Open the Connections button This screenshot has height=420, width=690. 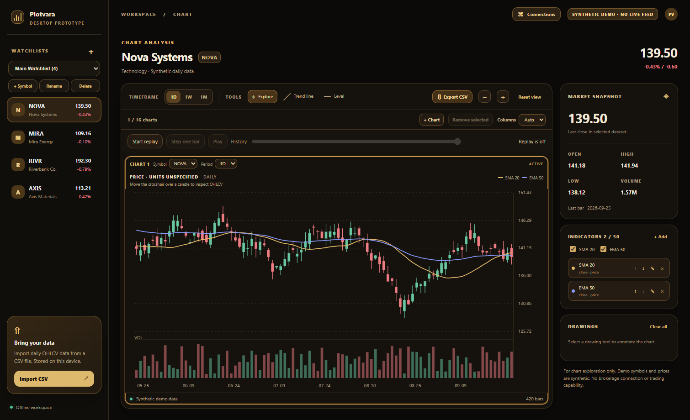(536, 14)
